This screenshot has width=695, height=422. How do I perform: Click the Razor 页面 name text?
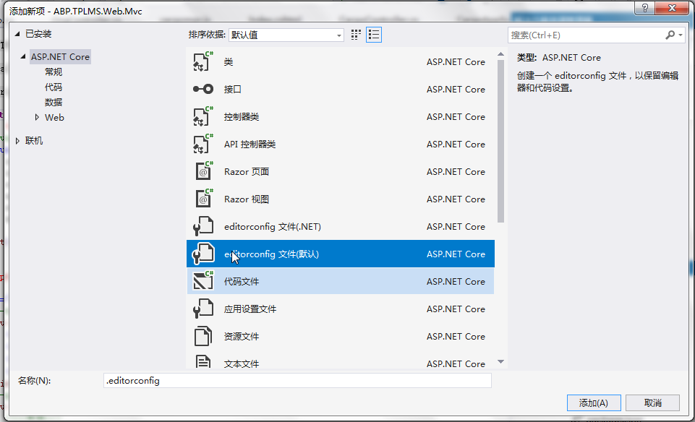pos(247,171)
